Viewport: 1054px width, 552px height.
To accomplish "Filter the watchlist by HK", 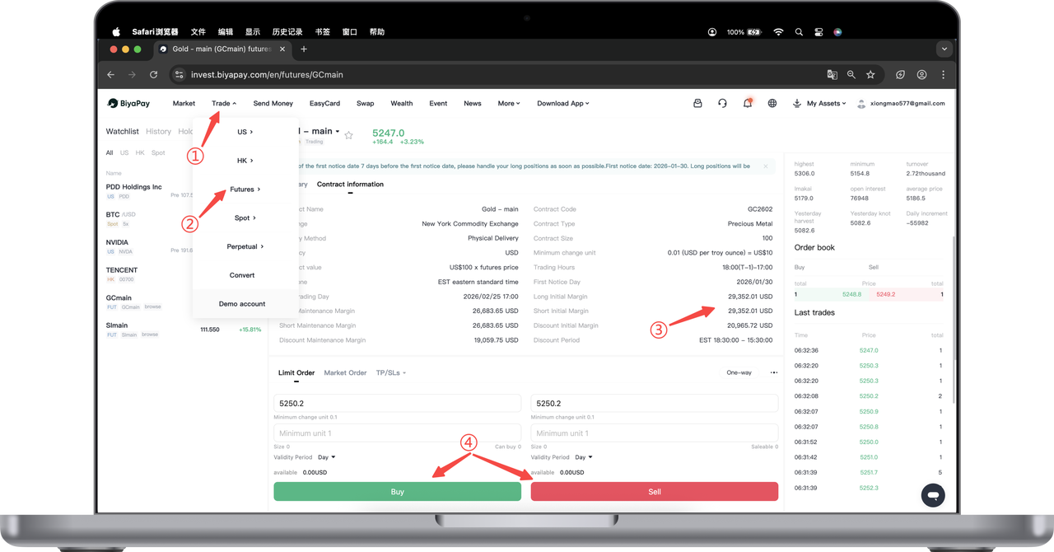I will pyautogui.click(x=140, y=152).
